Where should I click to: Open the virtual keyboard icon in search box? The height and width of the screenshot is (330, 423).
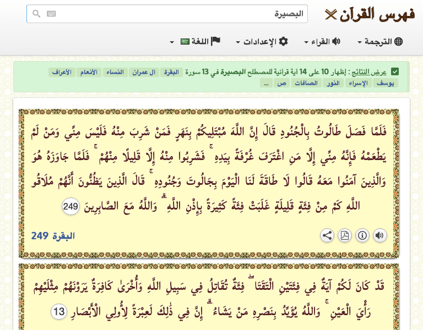[51, 14]
